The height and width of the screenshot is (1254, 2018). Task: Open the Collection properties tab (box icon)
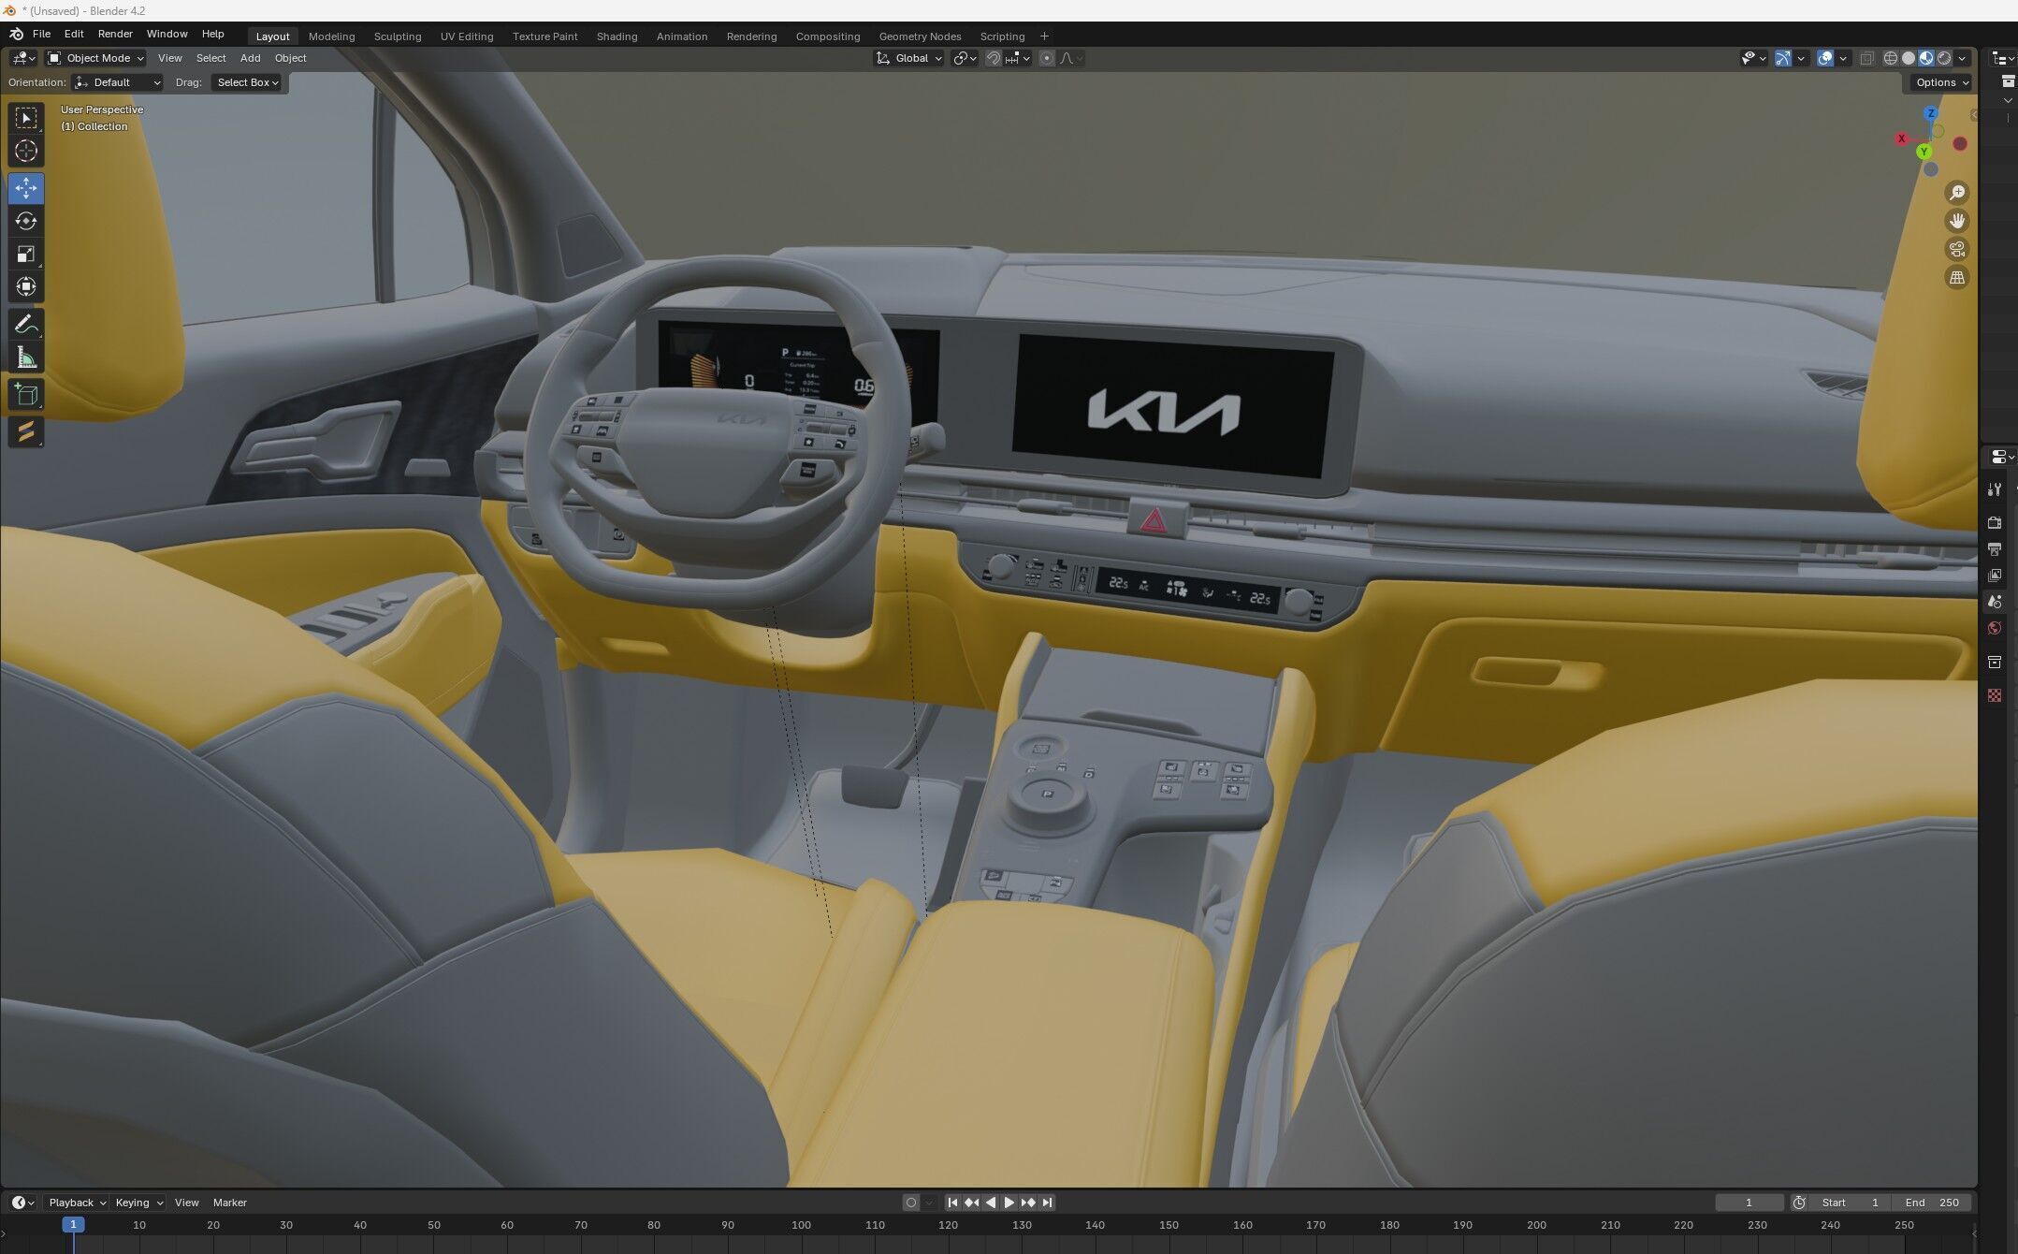[1995, 662]
